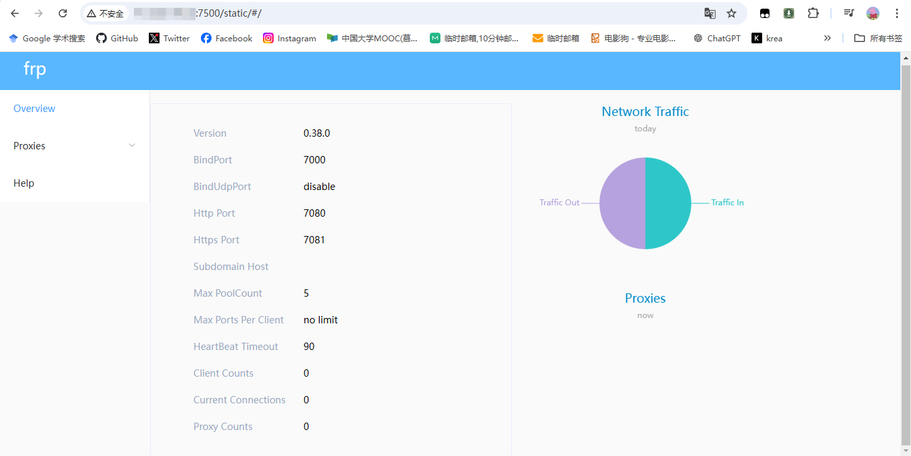Open the GitHub bookmark
This screenshot has height=456, width=911.
click(x=117, y=38)
